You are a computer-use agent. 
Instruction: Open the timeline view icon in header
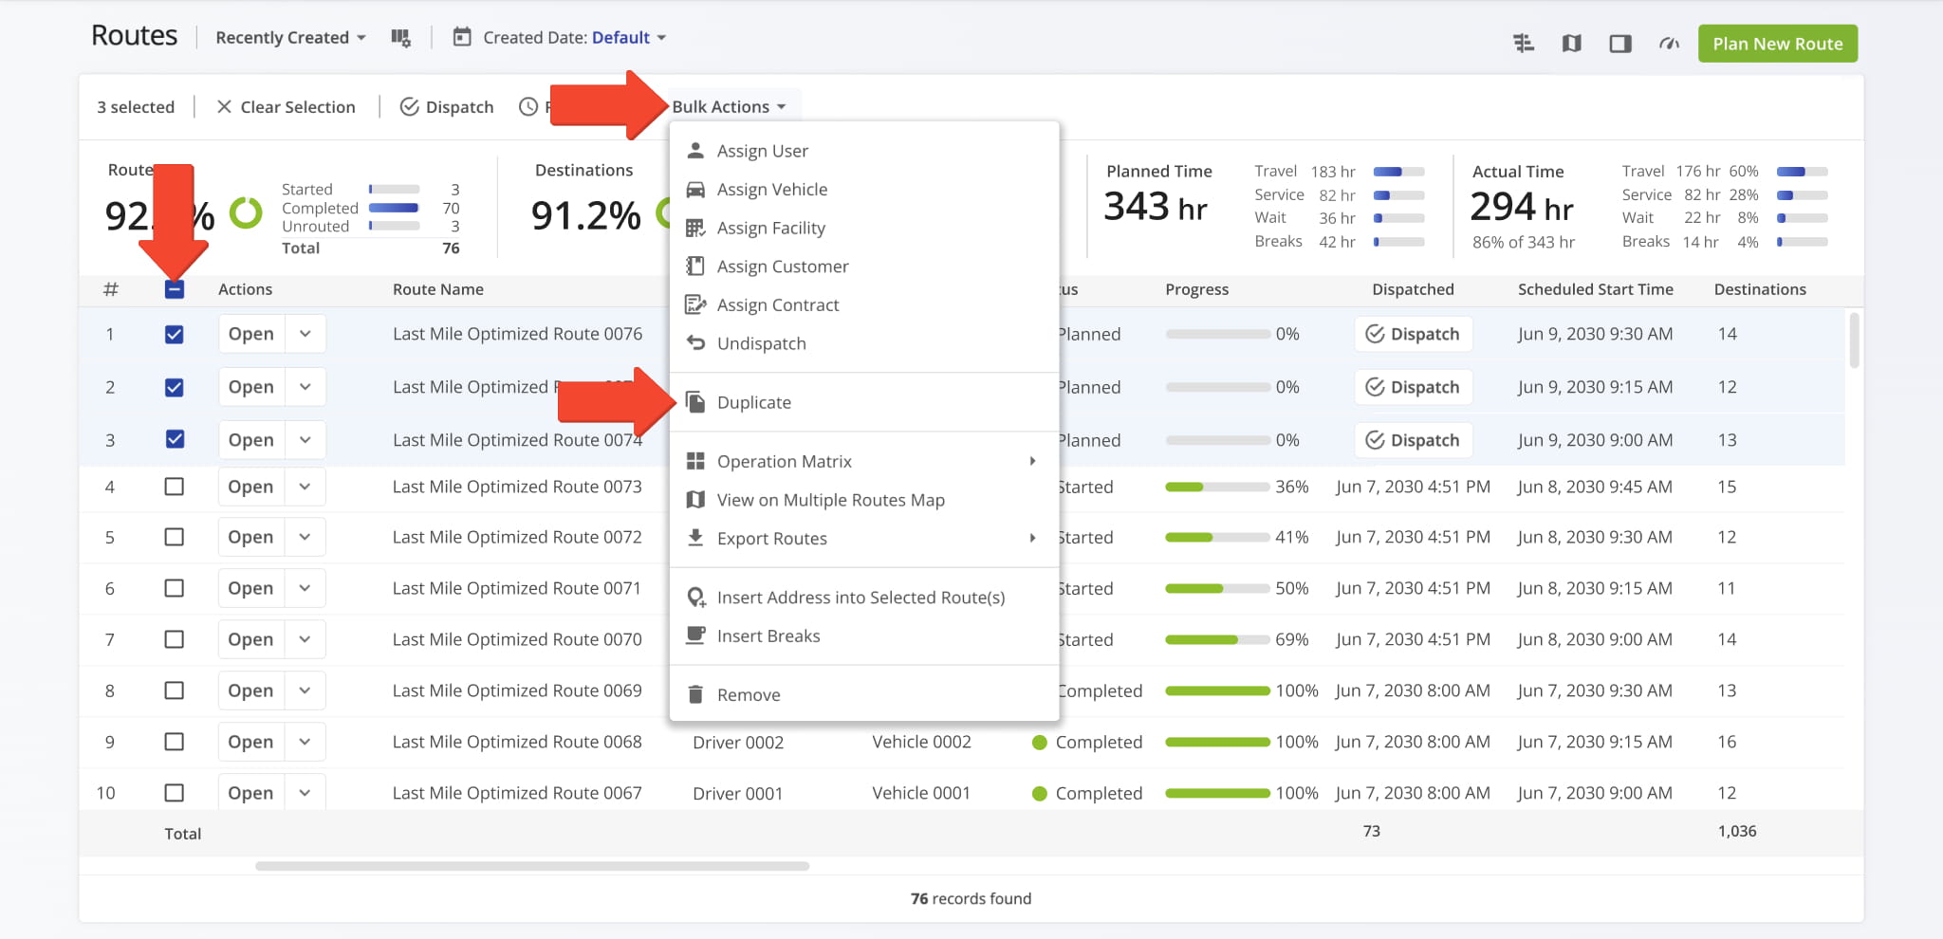1523,44
